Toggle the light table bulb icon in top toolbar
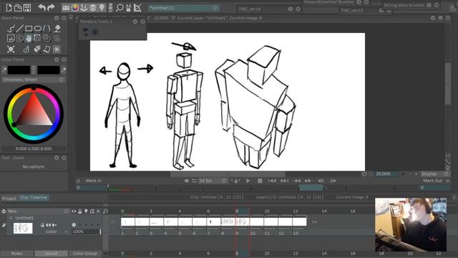 pos(102,8)
